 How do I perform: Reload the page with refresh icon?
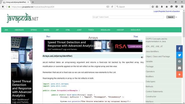coord(112,7)
